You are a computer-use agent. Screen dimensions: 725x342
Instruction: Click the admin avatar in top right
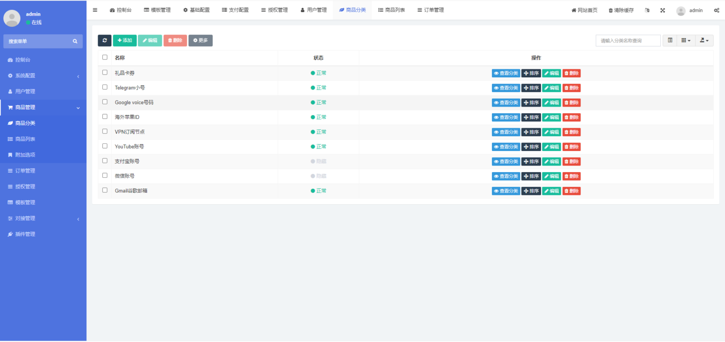pyautogui.click(x=681, y=10)
